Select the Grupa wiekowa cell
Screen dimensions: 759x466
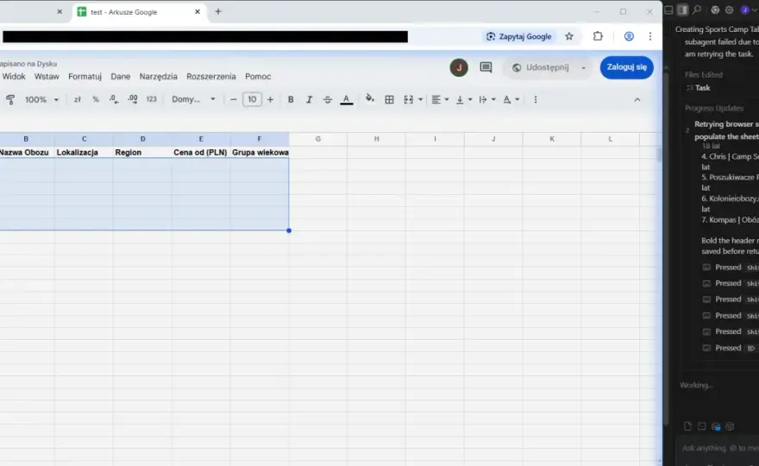(x=260, y=152)
